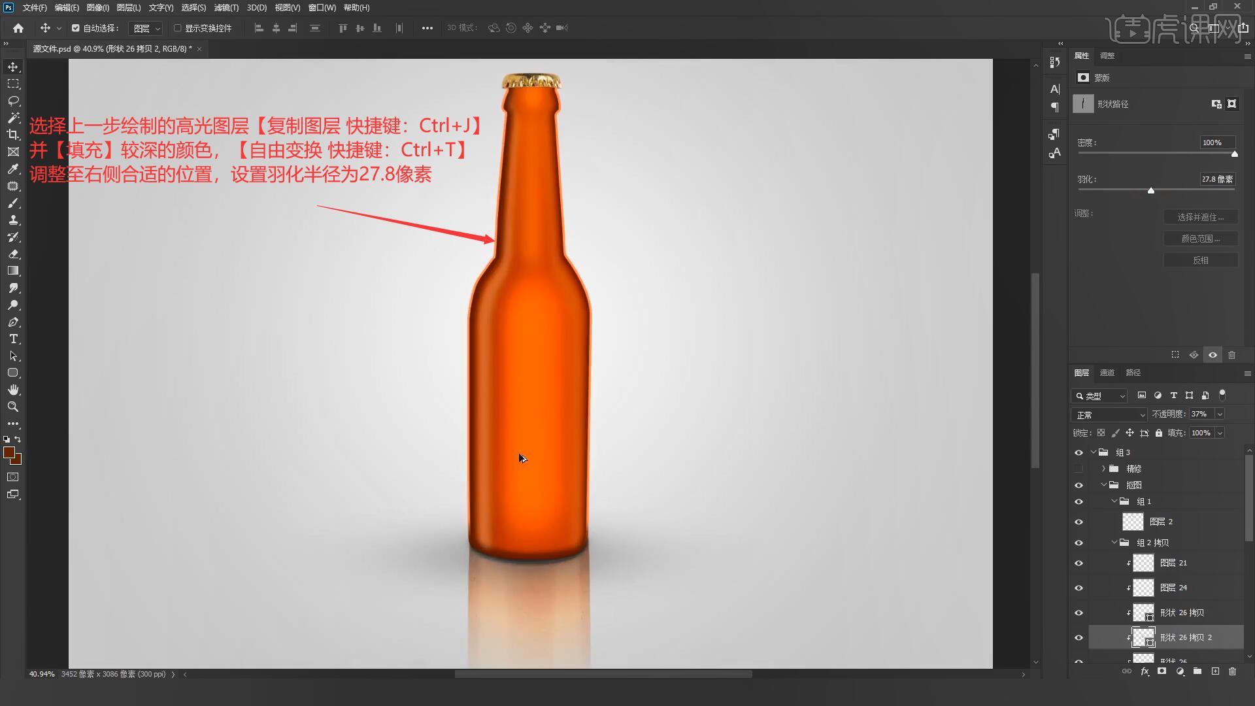This screenshot has height=706, width=1255.
Task: Hide the 图层 24 layer
Action: [1079, 588]
